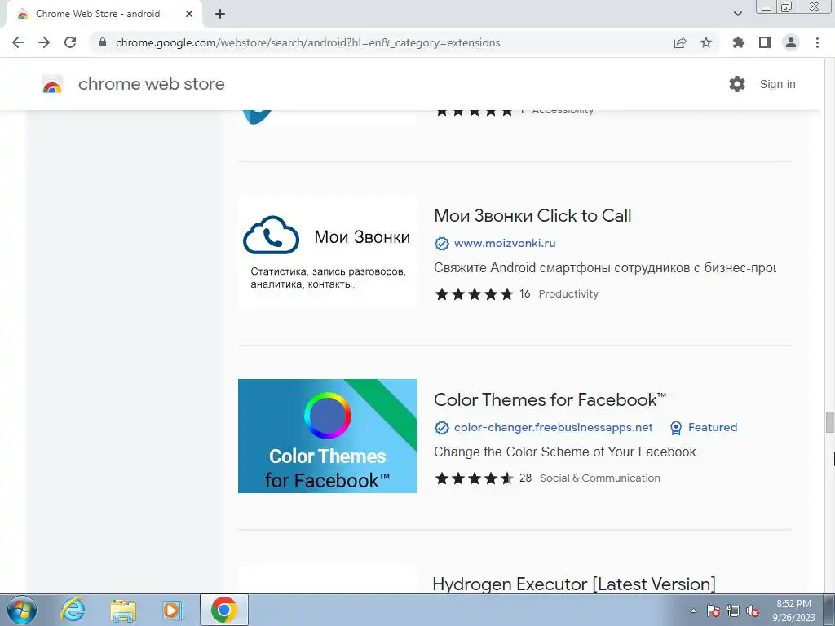Click star rating with 16 reviews

click(474, 293)
